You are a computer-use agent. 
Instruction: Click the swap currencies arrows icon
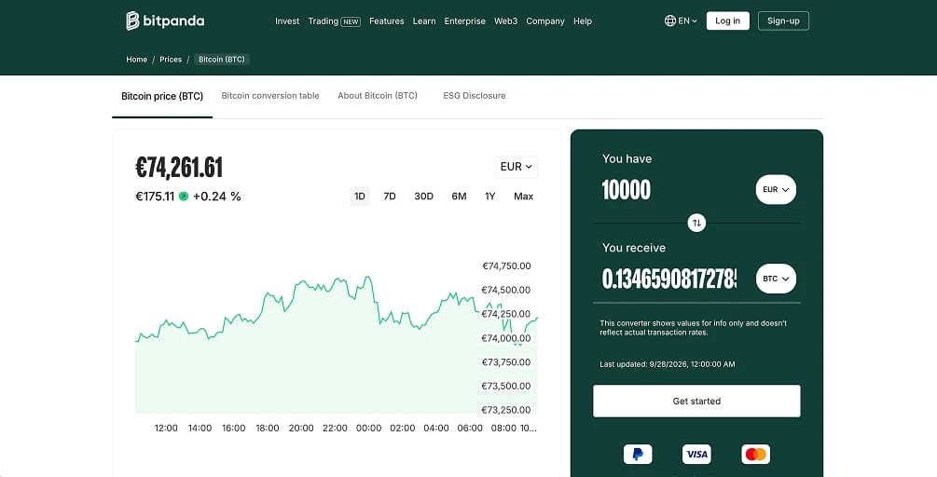coord(696,223)
